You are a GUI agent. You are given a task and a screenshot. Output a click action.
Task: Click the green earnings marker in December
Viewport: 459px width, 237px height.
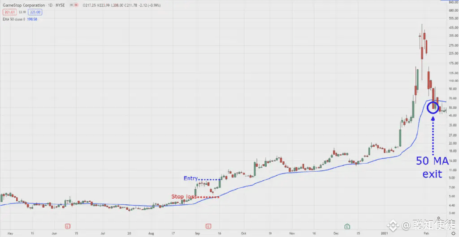click(x=347, y=226)
